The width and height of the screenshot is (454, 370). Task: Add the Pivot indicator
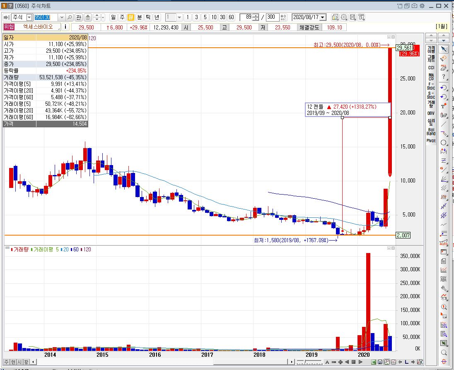431,141
